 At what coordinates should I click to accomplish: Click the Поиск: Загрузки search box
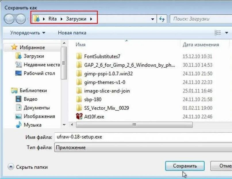[201, 19]
